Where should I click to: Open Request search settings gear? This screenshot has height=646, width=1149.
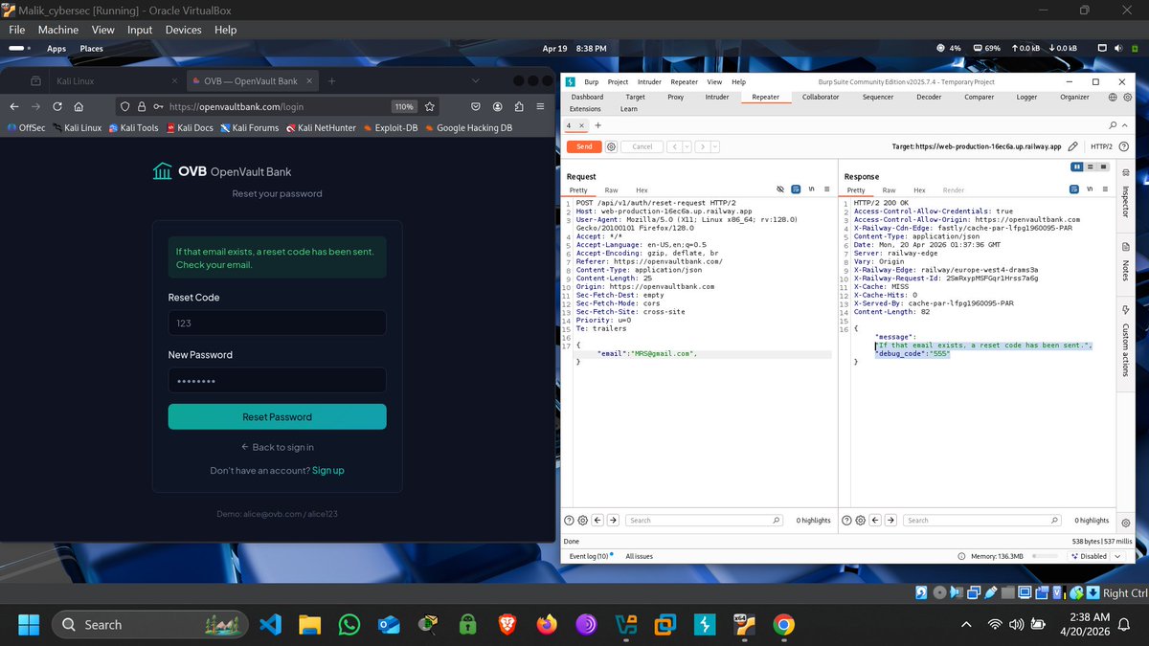coord(582,520)
